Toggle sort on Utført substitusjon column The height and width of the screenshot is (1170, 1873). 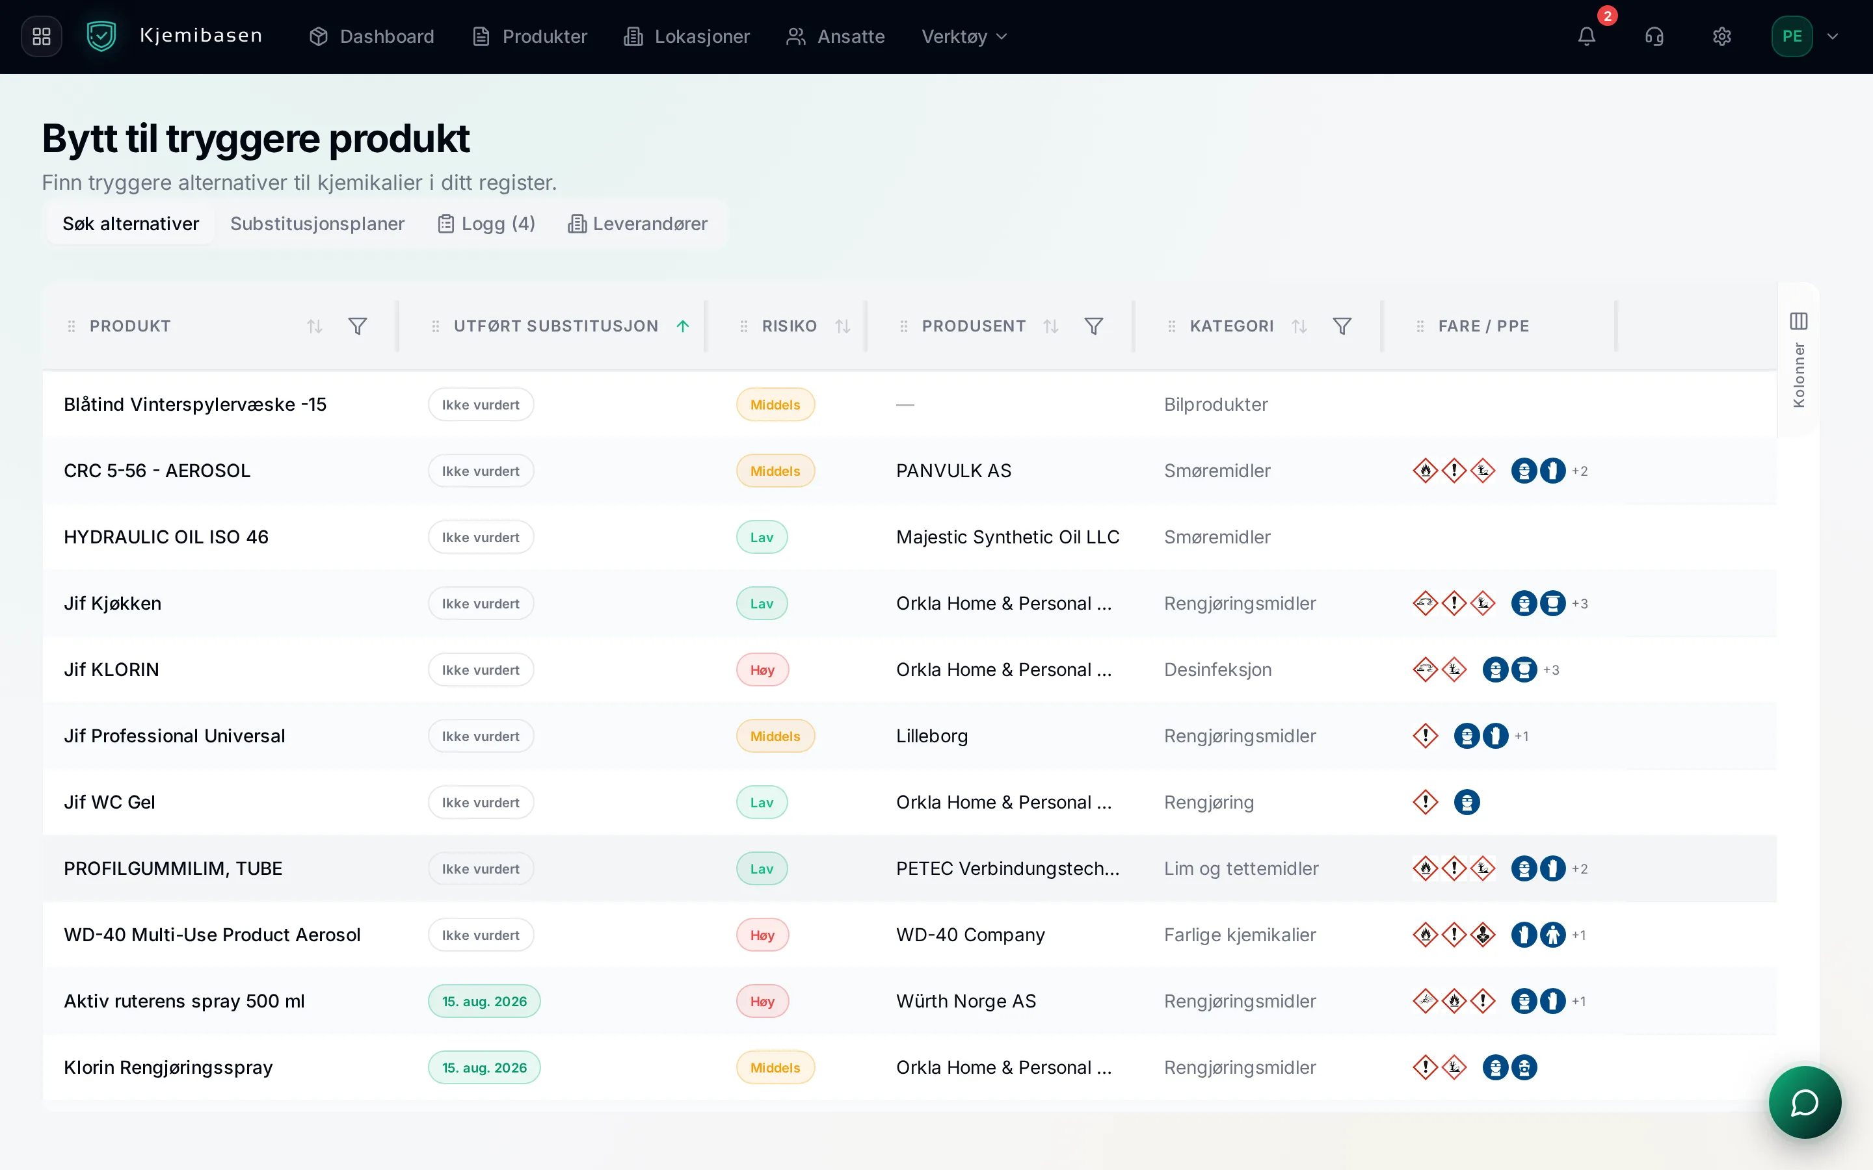click(683, 326)
